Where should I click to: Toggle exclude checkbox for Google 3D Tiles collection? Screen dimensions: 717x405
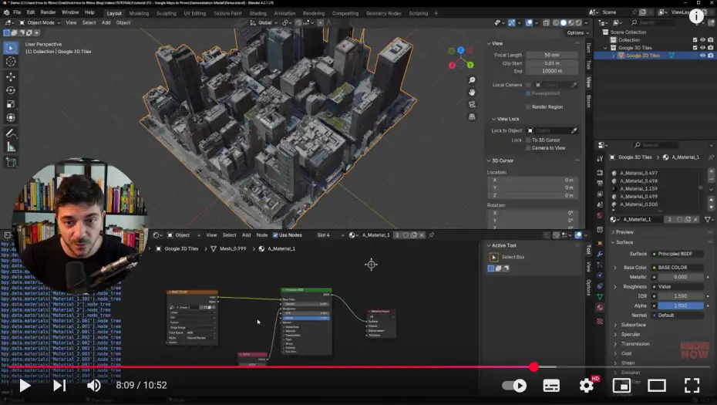coord(695,48)
